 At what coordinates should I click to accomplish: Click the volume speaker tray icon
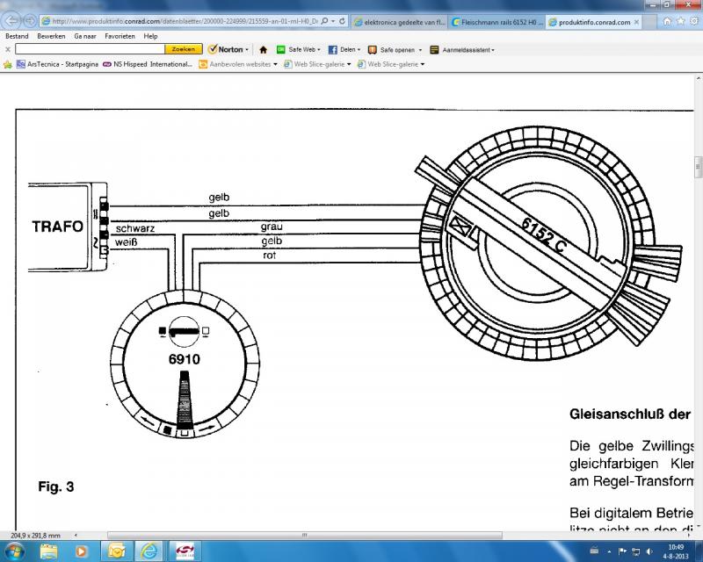click(649, 551)
